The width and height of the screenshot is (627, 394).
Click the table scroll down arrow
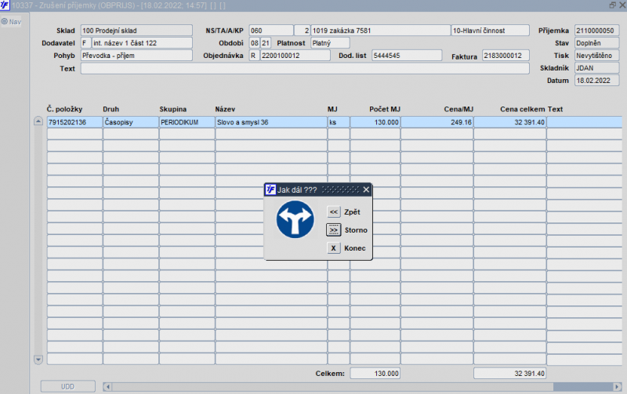[x=38, y=360]
